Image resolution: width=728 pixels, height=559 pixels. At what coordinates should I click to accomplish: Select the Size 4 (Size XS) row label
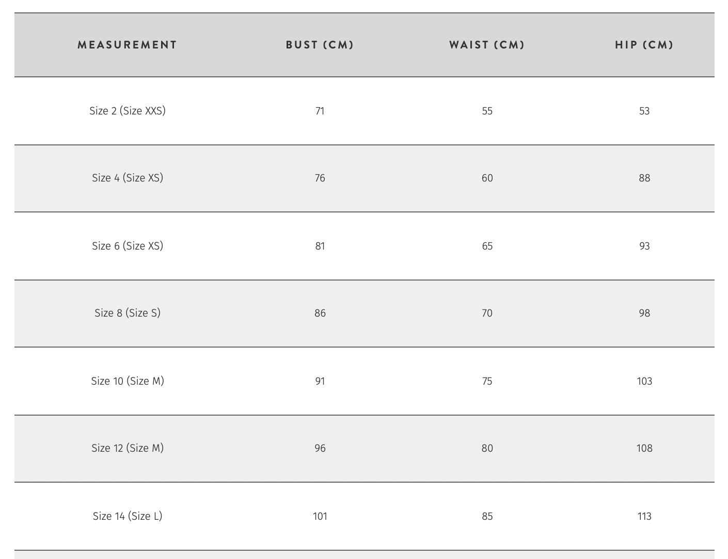[128, 178]
